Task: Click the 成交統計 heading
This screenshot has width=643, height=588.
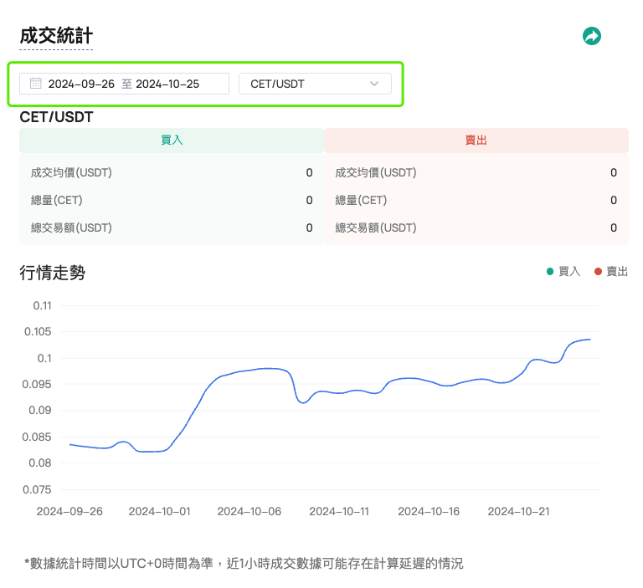Action: pos(56,36)
